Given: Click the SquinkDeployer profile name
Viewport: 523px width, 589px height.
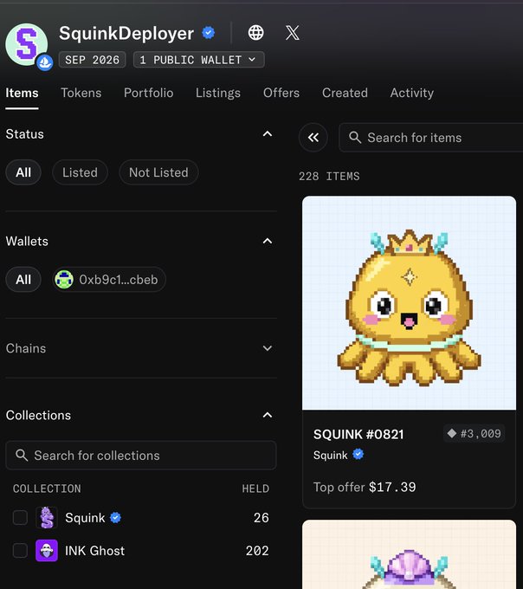Looking at the screenshot, I should (126, 33).
